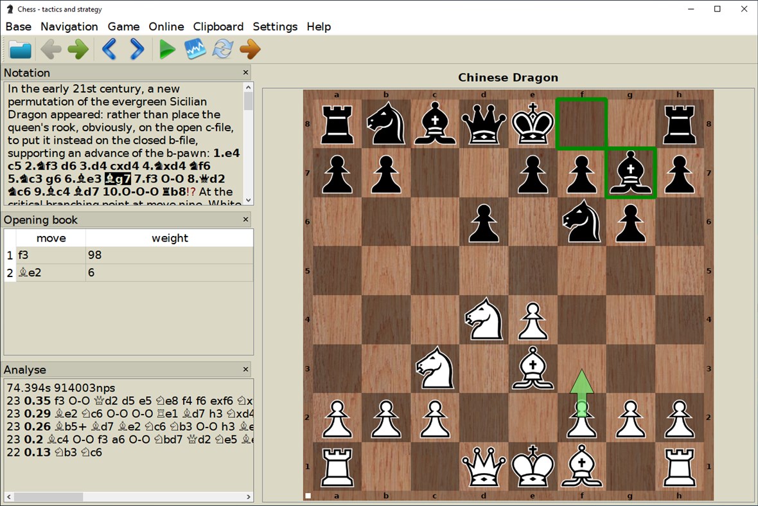Go to next move with blue right chevron
Image resolution: width=758 pixels, height=506 pixels.
click(x=136, y=49)
